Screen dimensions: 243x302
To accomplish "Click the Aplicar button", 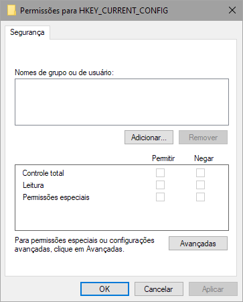I will [213, 289].
